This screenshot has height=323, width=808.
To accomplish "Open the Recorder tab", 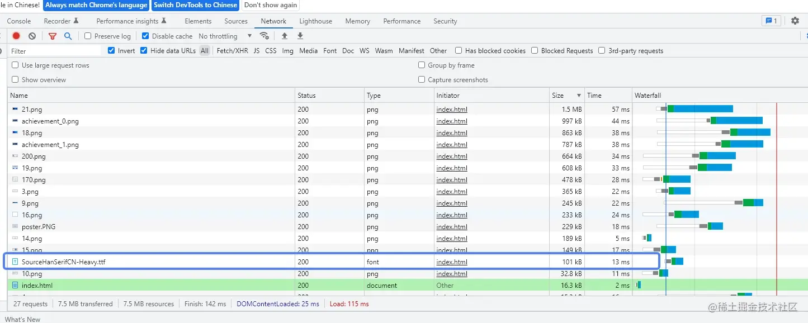I will (62, 21).
